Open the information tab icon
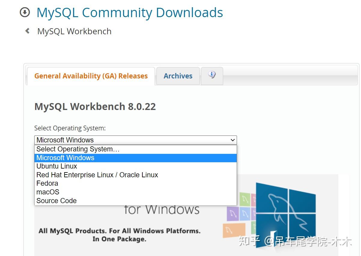The image size is (361, 256). 212,75
